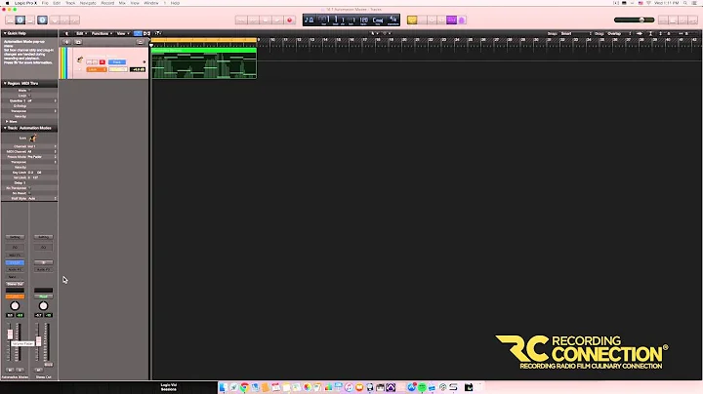The height and width of the screenshot is (394, 703).
Task: Select the green MIDI region
Action: click(203, 62)
